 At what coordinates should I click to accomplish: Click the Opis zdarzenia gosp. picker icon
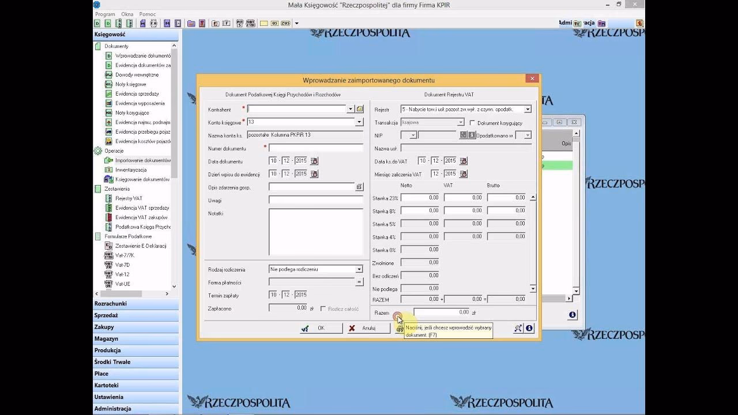coord(359,187)
